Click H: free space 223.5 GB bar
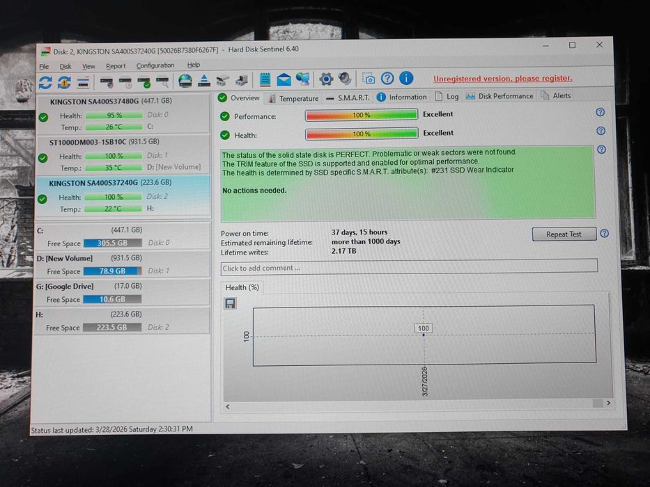 [x=112, y=327]
